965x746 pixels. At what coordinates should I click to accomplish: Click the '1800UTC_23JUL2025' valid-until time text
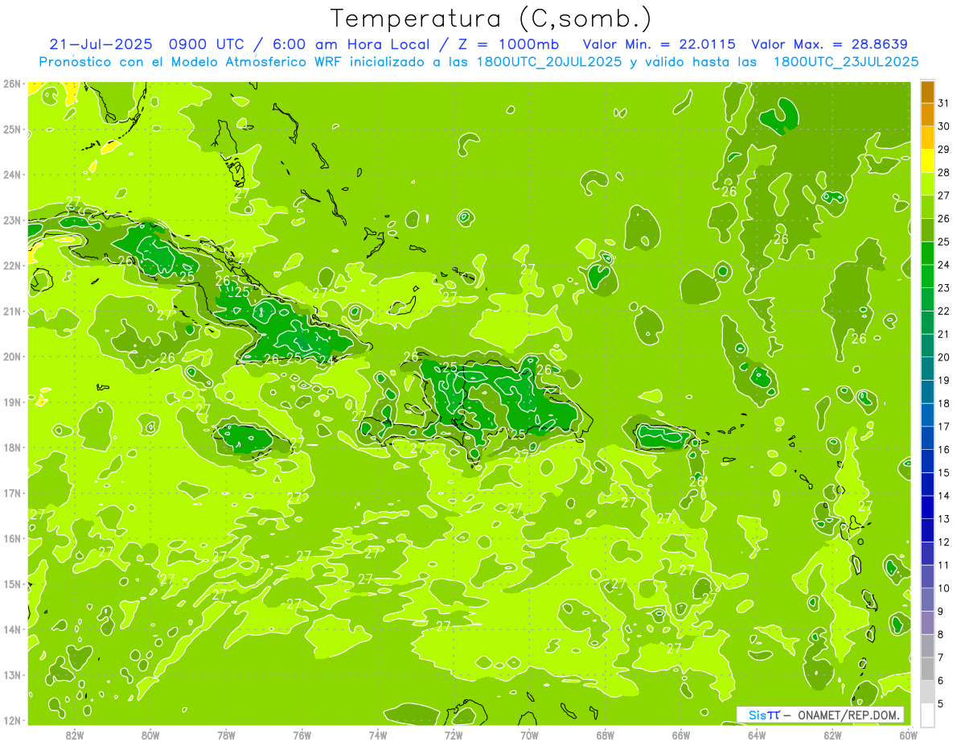[x=846, y=62]
